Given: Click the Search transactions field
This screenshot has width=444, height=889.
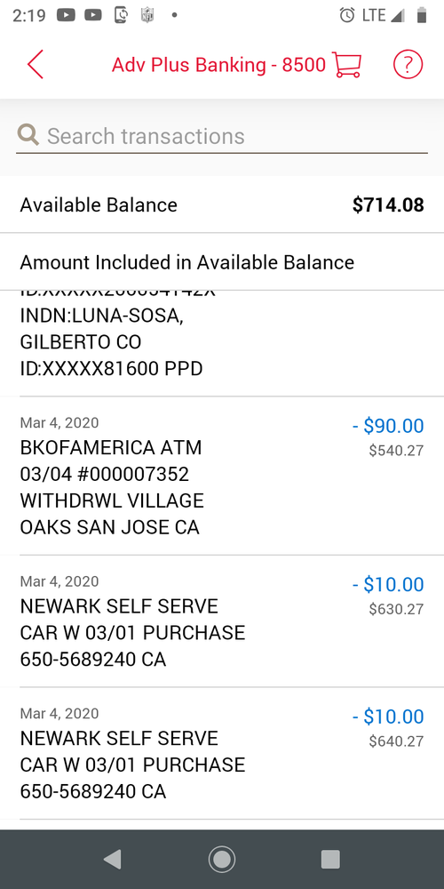Looking at the screenshot, I should point(222,136).
